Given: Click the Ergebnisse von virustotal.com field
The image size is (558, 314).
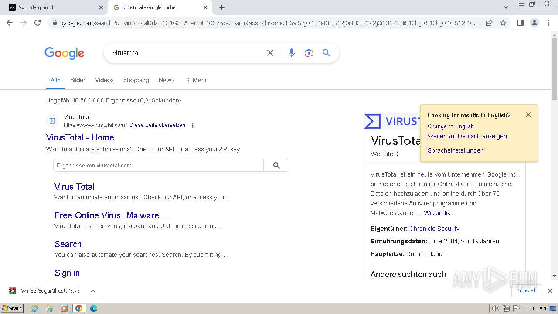Looking at the screenshot, I should [x=158, y=165].
